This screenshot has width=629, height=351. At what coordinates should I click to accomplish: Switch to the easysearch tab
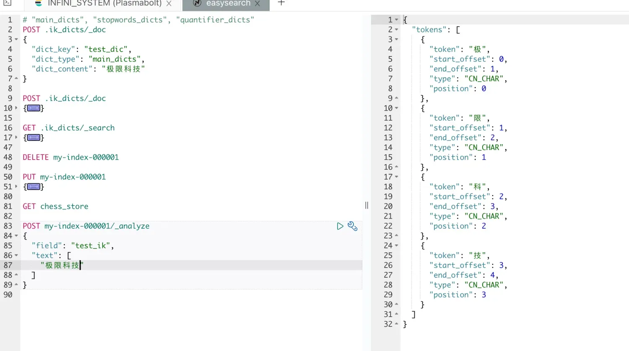point(228,3)
